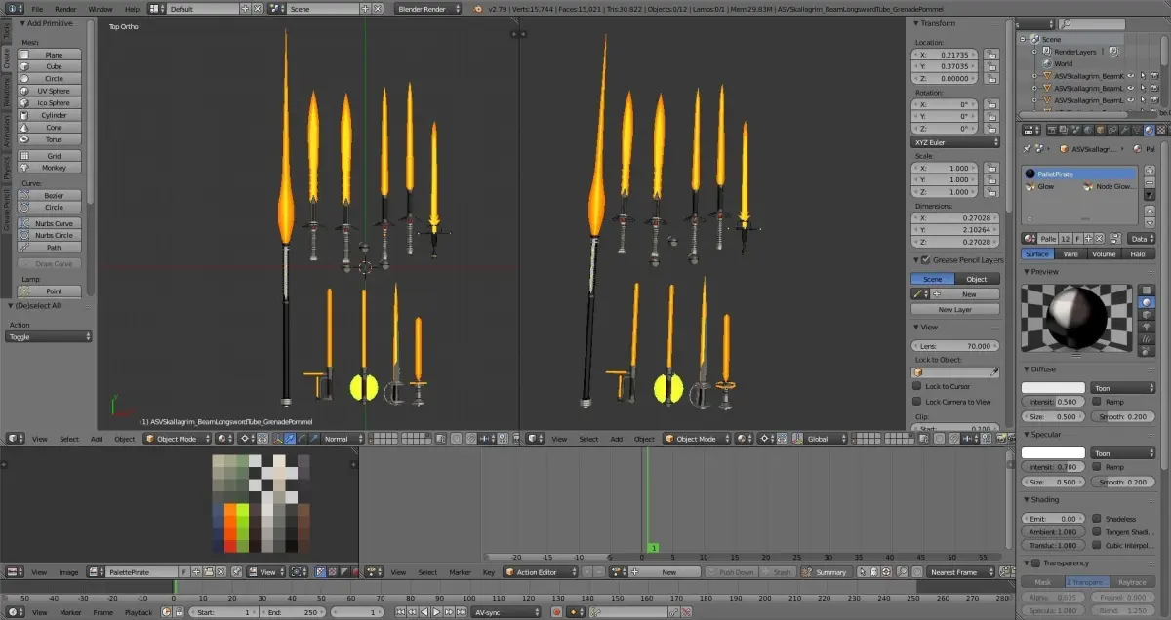Enable the Diffuse Ramp checkbox
The image size is (1171, 620).
[x=1097, y=402]
